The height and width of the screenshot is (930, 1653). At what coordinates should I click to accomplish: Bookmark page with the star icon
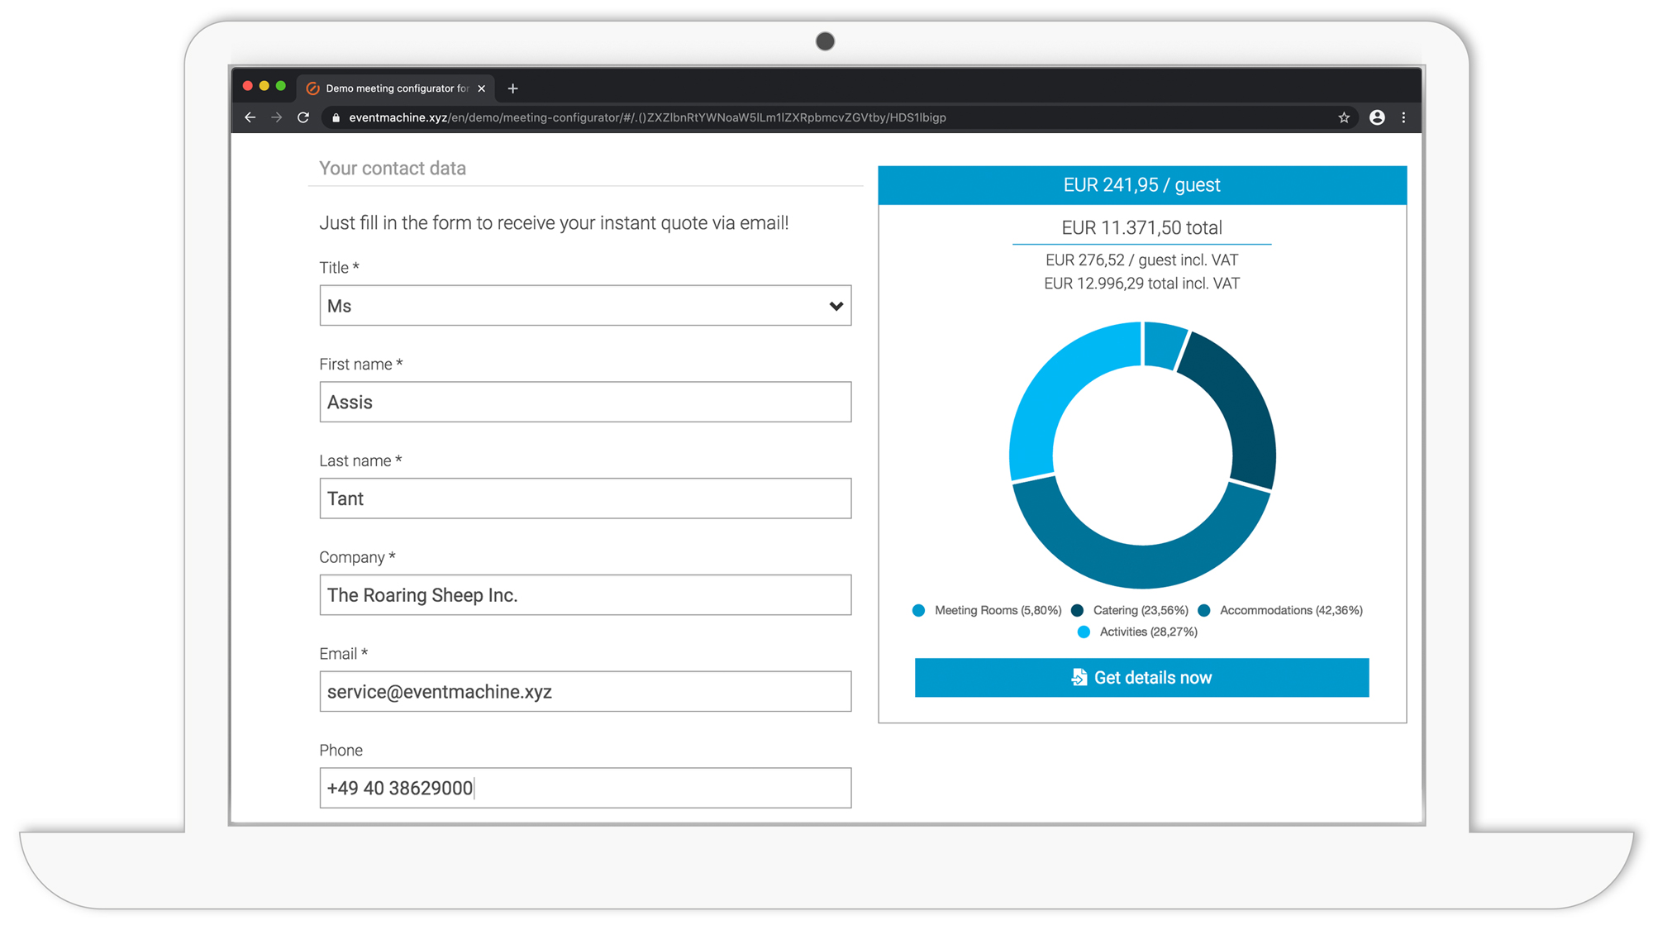pyautogui.click(x=1344, y=117)
